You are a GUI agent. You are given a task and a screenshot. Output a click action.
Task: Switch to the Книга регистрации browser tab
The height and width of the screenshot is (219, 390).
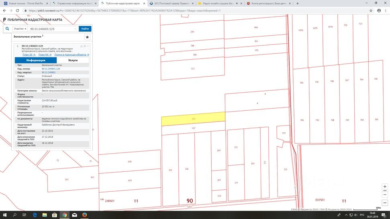point(269,4)
